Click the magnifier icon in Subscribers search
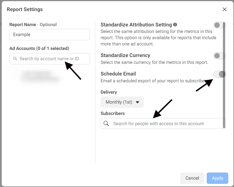234x187 pixels. pyautogui.click(x=106, y=123)
